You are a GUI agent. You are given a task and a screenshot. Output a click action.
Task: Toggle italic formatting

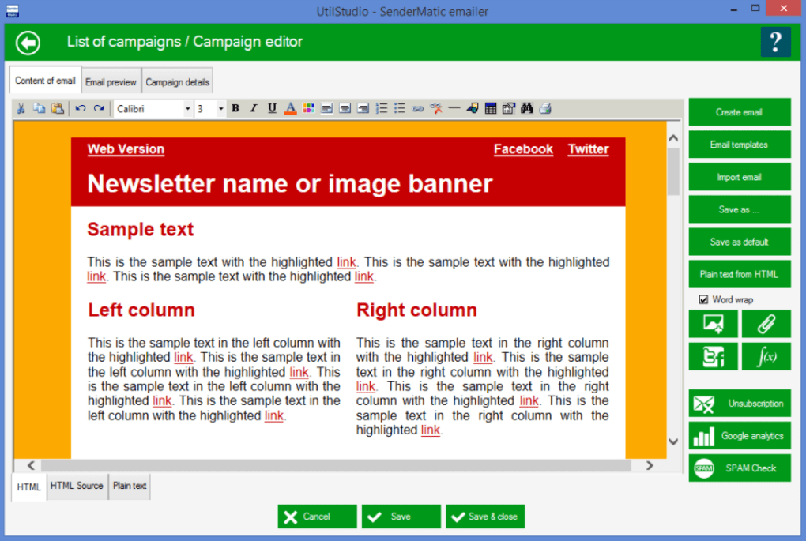pyautogui.click(x=254, y=109)
